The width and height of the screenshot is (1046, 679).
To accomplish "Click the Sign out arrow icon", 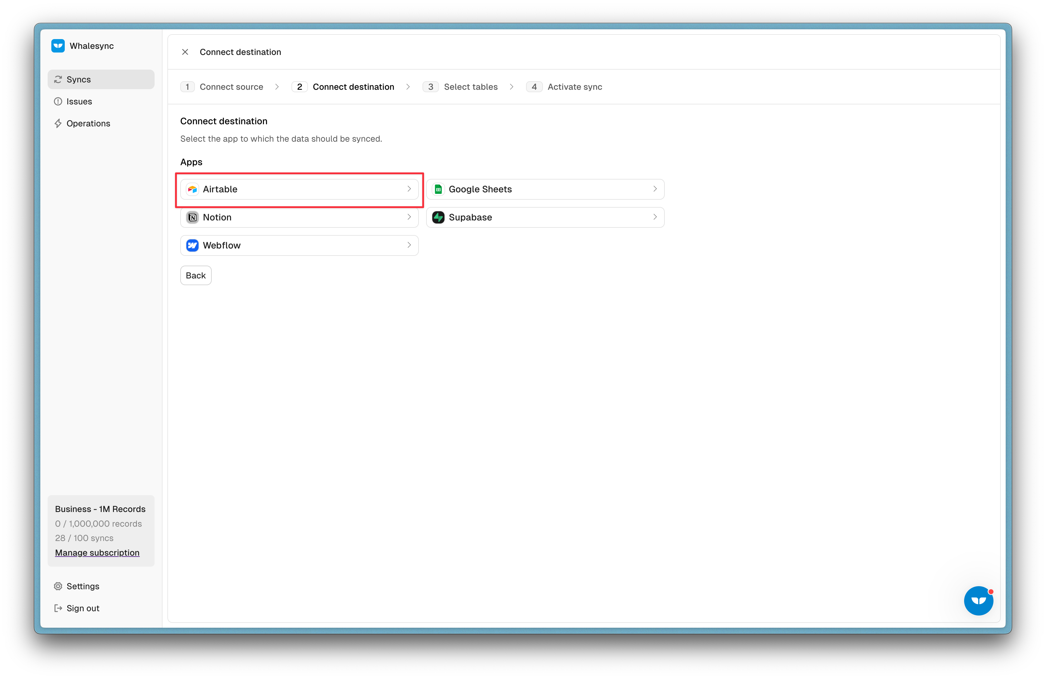I will pyautogui.click(x=58, y=608).
